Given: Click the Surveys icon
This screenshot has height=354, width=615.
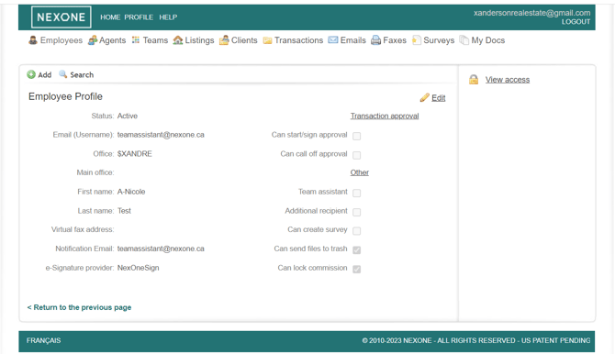Looking at the screenshot, I should pyautogui.click(x=417, y=40).
